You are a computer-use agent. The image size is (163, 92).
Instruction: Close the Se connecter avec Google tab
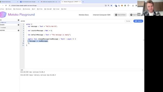38,2
